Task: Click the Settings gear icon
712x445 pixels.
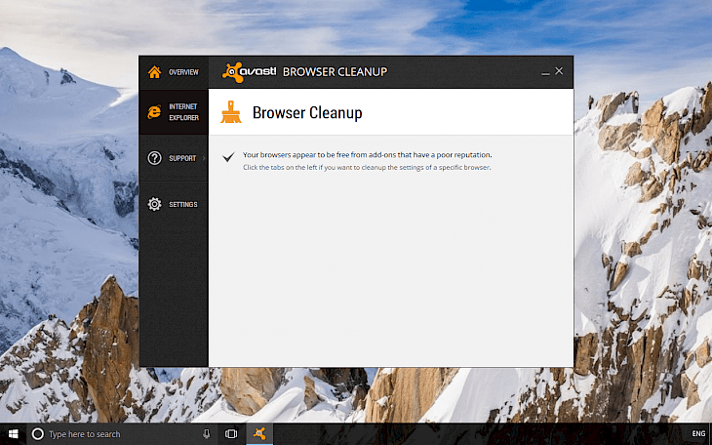Action: click(x=154, y=204)
